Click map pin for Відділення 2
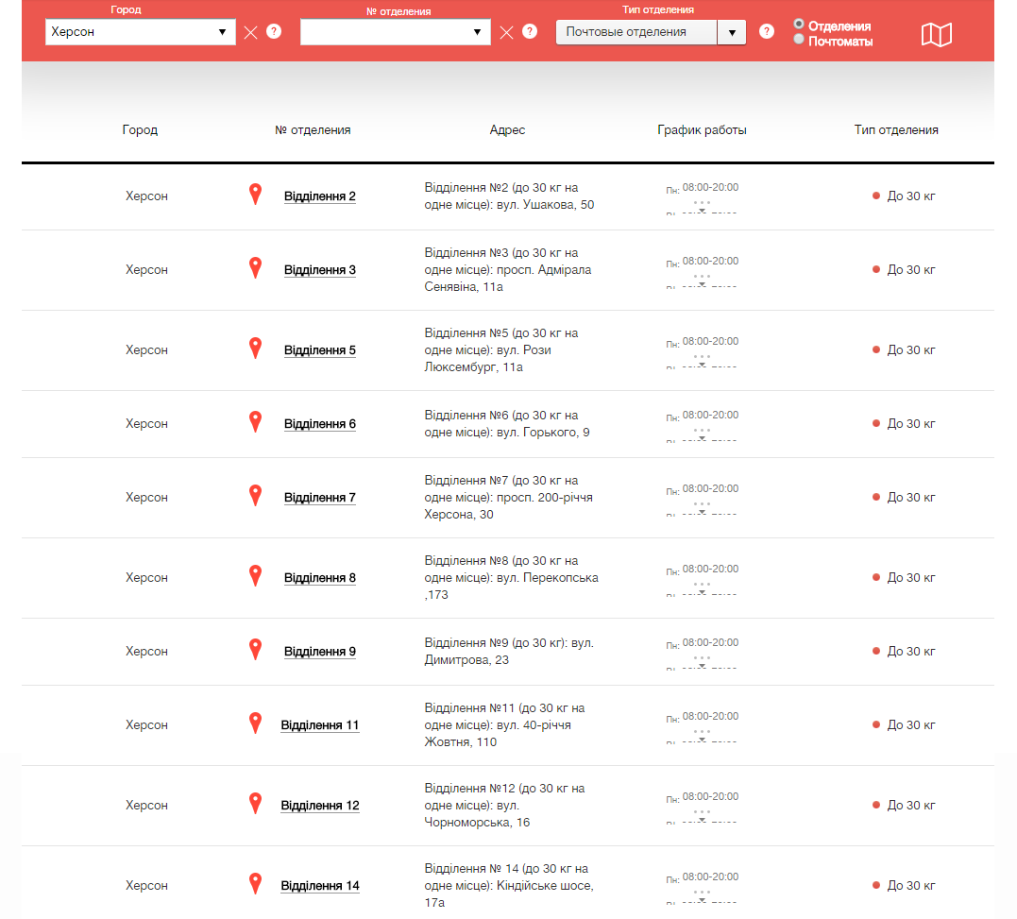Screen dimensions: 1017x919 [x=255, y=195]
